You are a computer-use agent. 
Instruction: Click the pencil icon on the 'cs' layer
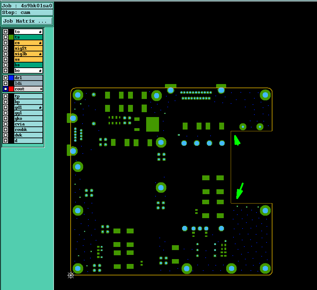(40, 43)
